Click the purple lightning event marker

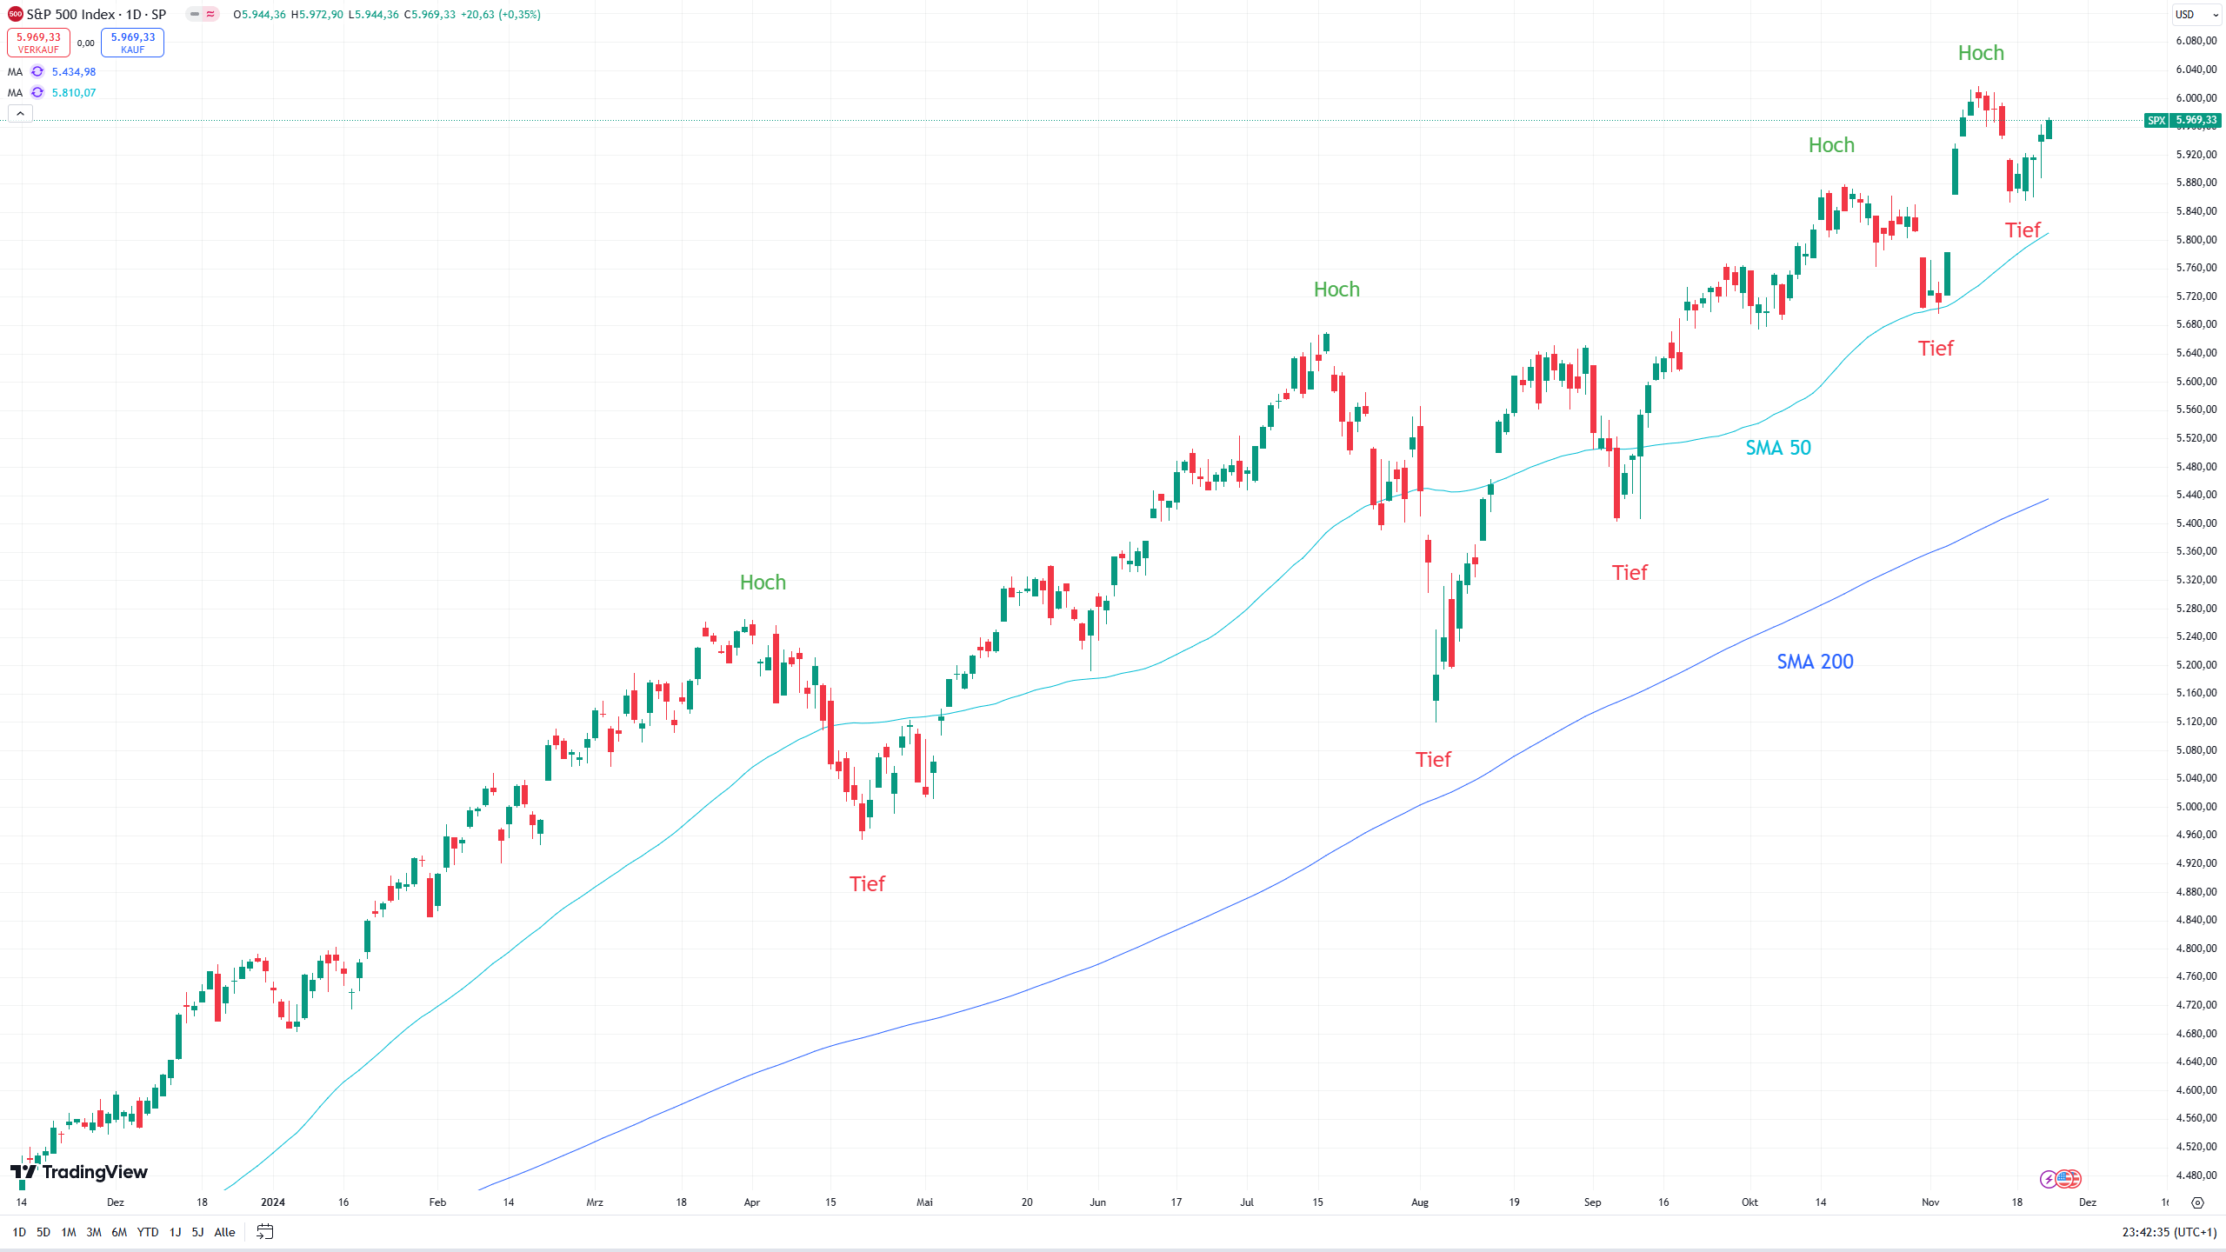(x=2049, y=1179)
